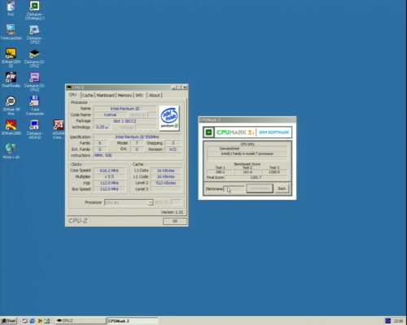Open the AIDA64 Extreme desktop icon
The image size is (407, 325).
[x=59, y=129]
